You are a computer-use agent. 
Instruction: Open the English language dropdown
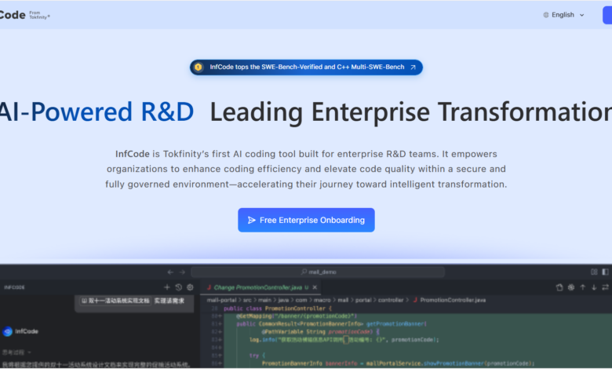(x=563, y=15)
